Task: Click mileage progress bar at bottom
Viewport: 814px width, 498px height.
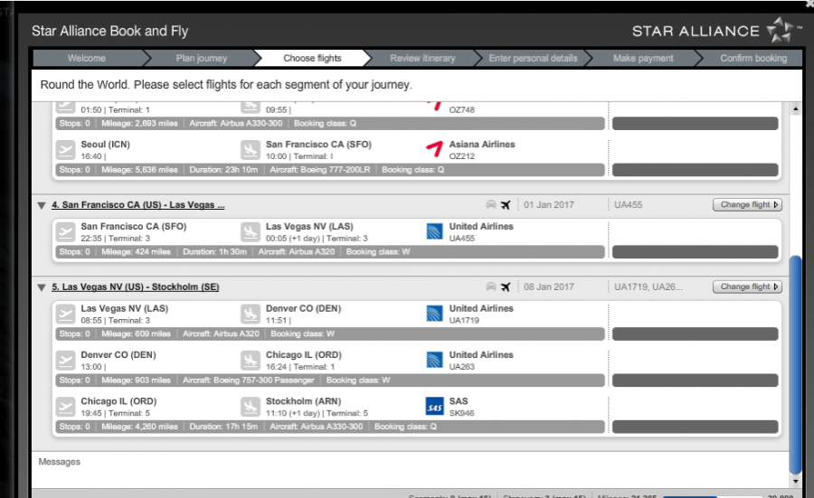Action: pos(713,496)
